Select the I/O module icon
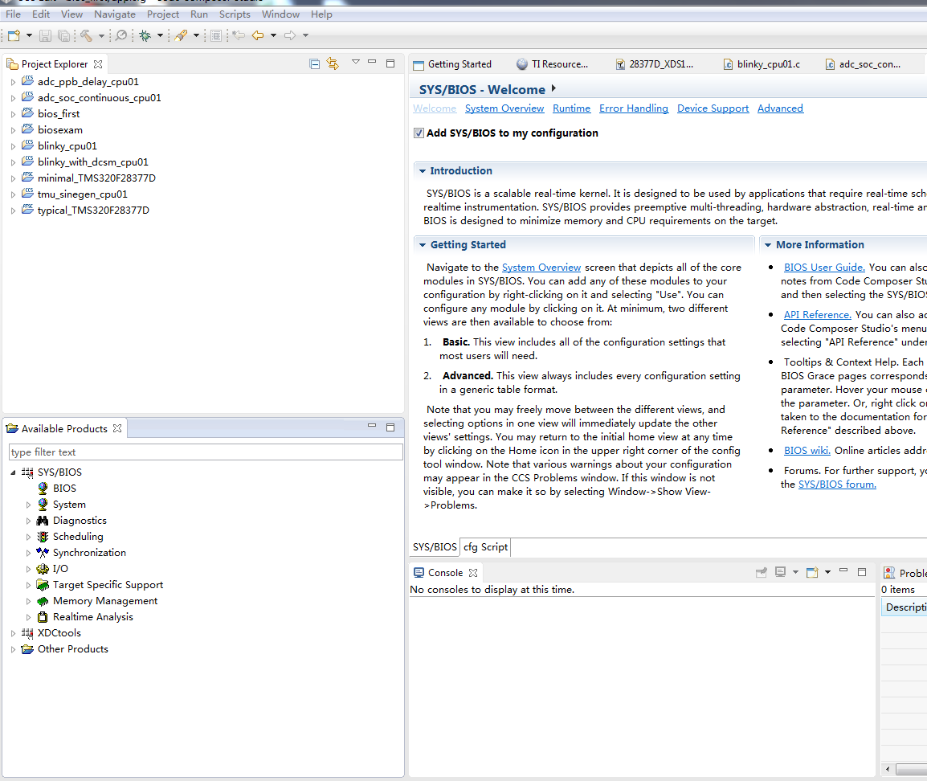 pos(43,569)
